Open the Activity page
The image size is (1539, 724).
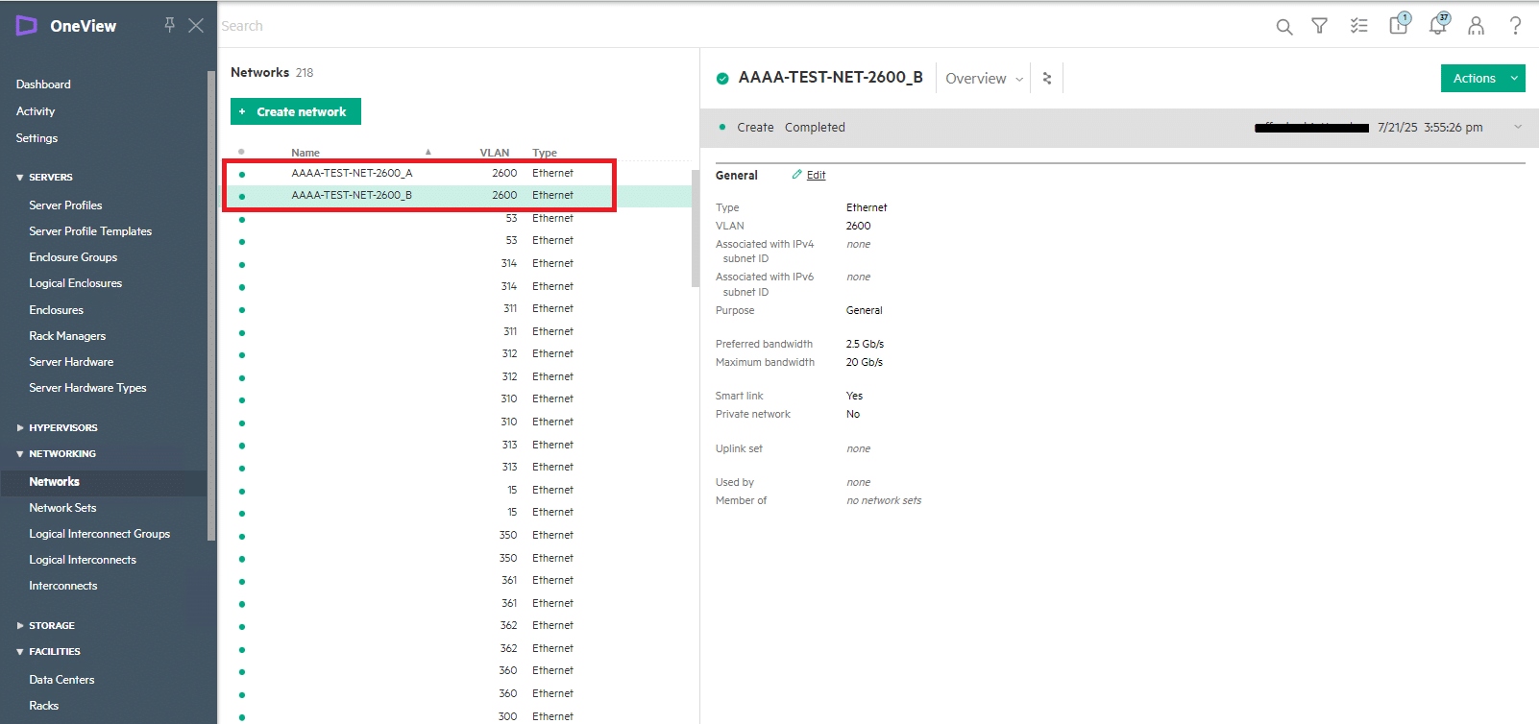(36, 111)
